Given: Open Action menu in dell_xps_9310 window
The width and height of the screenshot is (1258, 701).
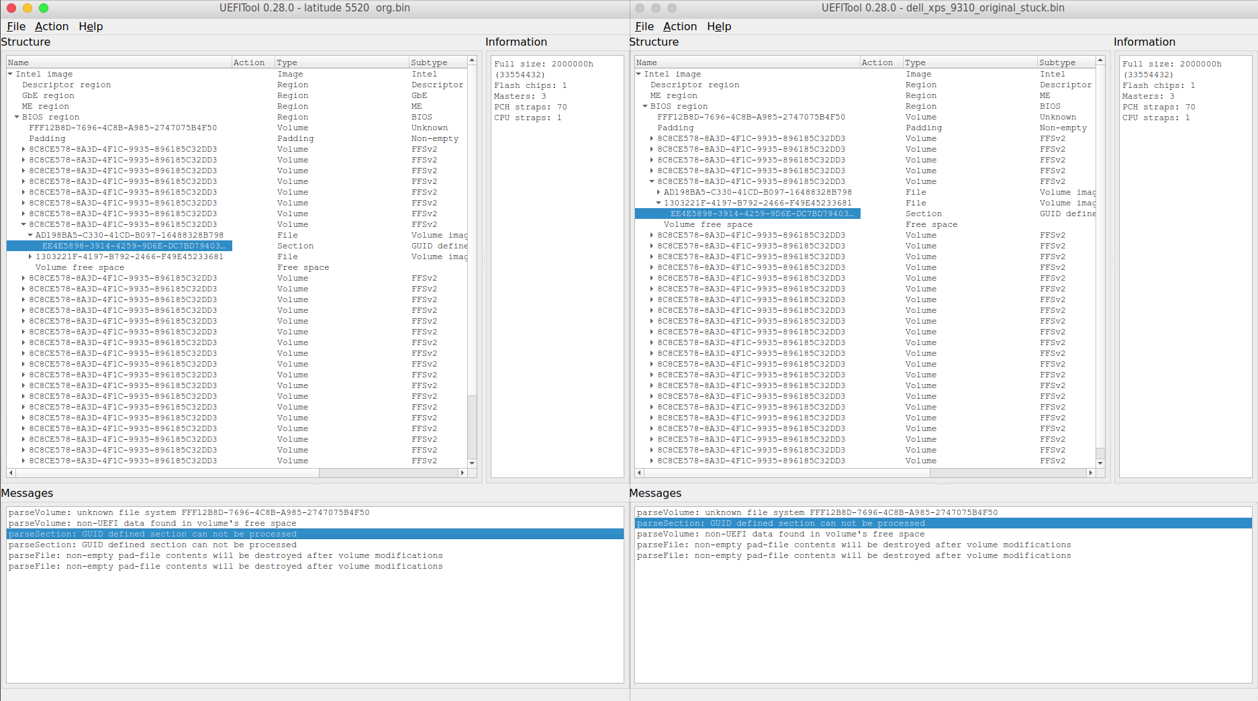Looking at the screenshot, I should click(680, 26).
